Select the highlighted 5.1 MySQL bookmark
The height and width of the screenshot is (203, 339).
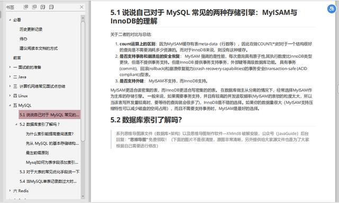(49, 114)
